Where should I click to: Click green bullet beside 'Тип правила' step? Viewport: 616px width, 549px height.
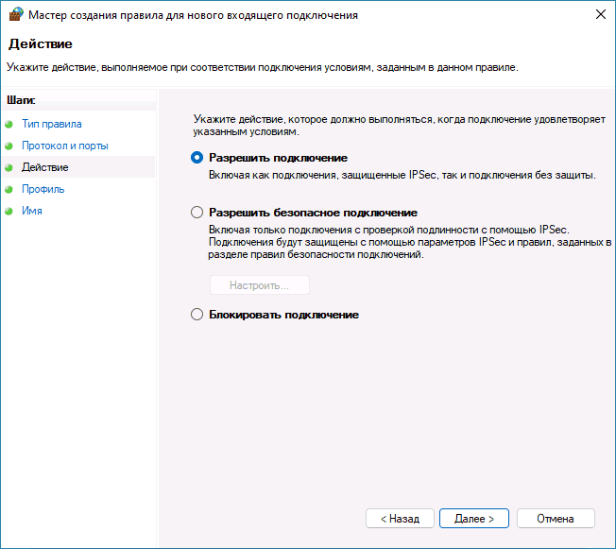pyautogui.click(x=9, y=124)
